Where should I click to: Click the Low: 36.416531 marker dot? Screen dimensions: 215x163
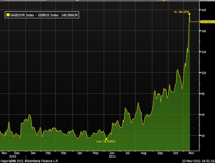tap(106, 139)
